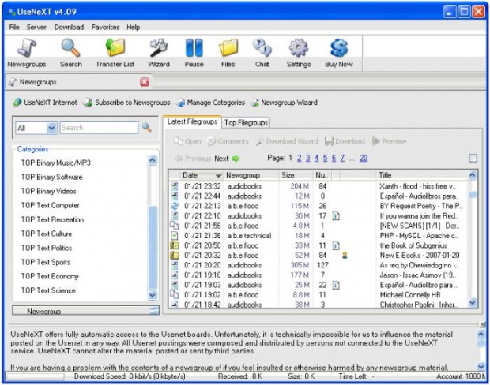This screenshot has height=385, width=490.
Task: Click in the Search input field
Action: tap(99, 128)
